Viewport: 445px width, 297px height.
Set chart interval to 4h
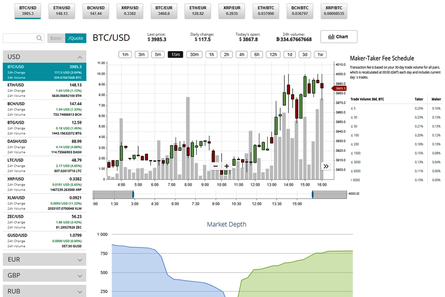click(x=242, y=54)
